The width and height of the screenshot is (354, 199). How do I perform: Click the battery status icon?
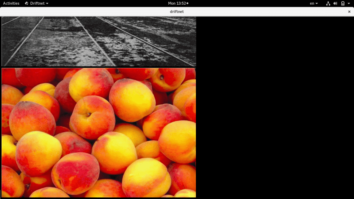343,3
